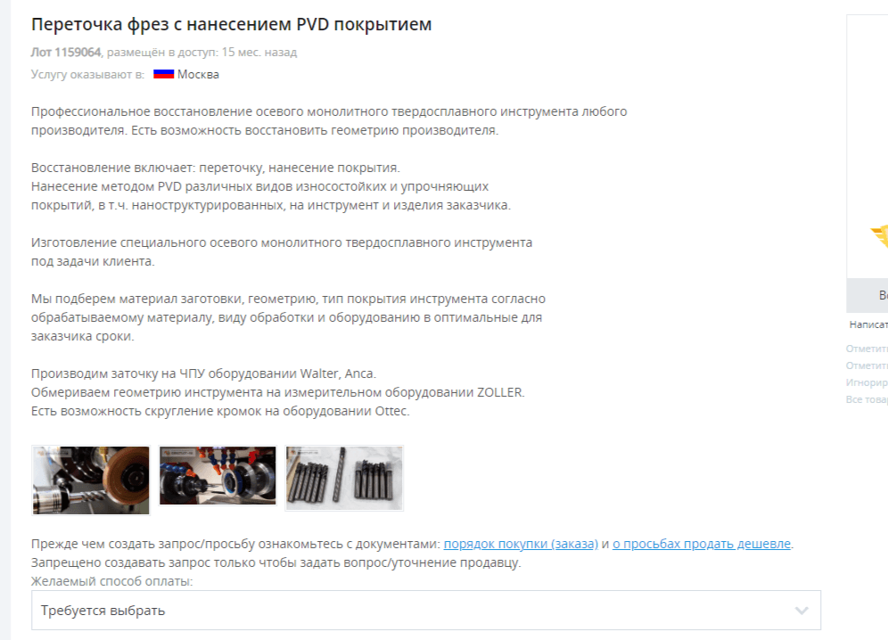Click the Russian flag icon beside Москва
The width and height of the screenshot is (888, 640).
164,74
